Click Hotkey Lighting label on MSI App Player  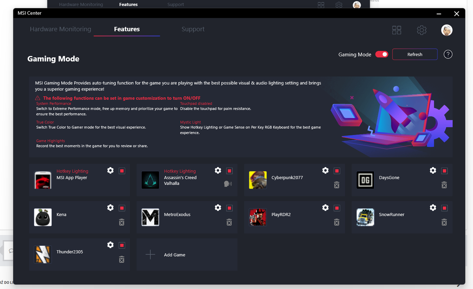[x=72, y=171]
